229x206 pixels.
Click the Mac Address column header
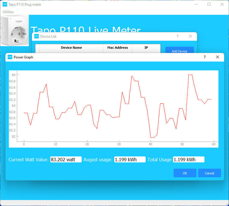pos(118,48)
